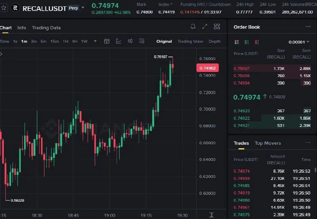Click the Order Book more options ellipsis

click(x=308, y=26)
